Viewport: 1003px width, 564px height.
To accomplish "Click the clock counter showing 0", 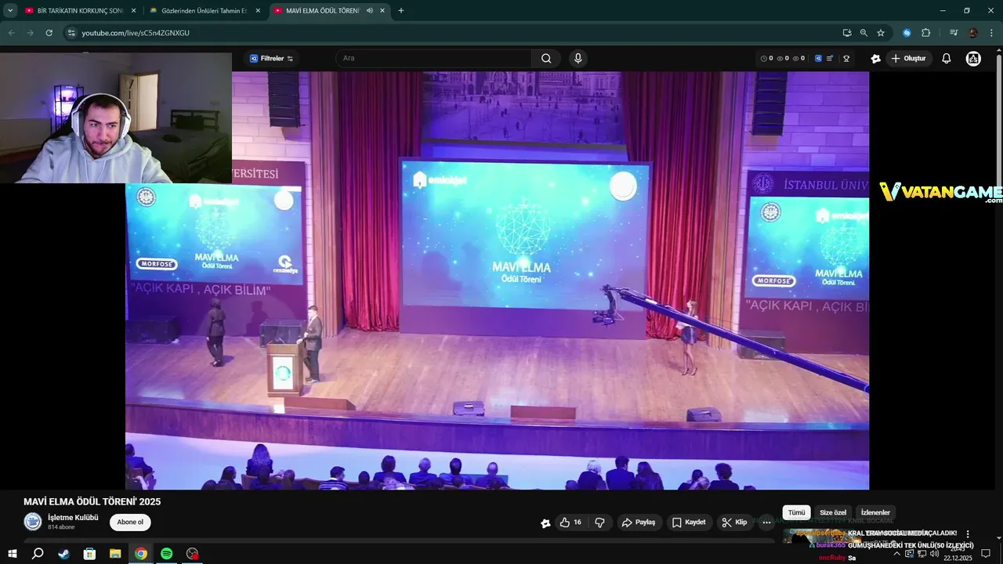I will [766, 59].
